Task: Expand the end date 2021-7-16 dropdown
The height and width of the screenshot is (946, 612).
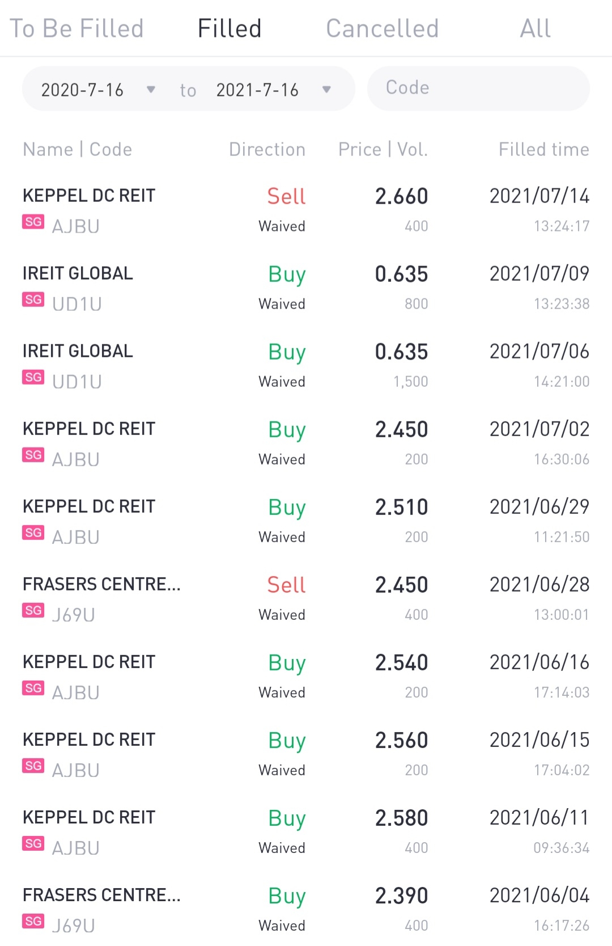Action: point(273,90)
